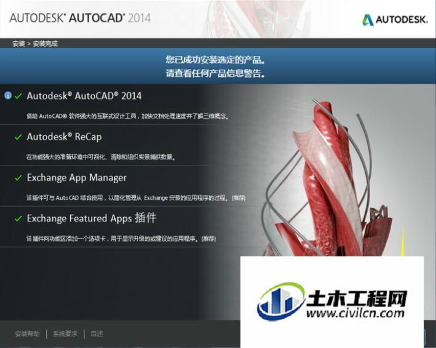Click the AutoCAD description starting 借助 AutoCAD®
The image size is (436, 348).
[x=128, y=116]
